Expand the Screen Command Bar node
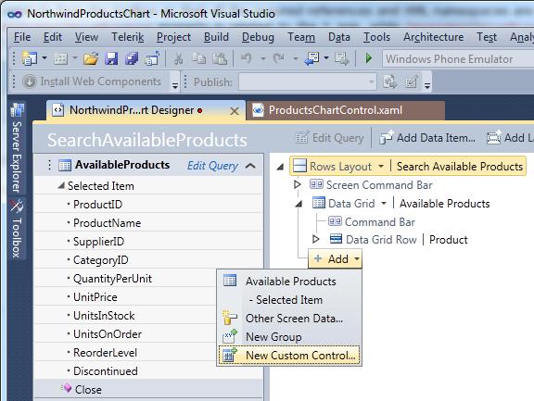 pyautogui.click(x=298, y=184)
